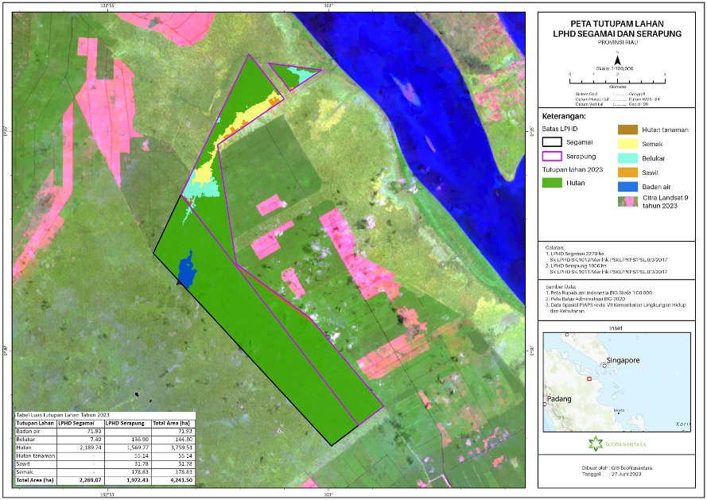This screenshot has width=707, height=500.
Task: Click the 'Sumber Data:' heading
Action: pos(561,287)
